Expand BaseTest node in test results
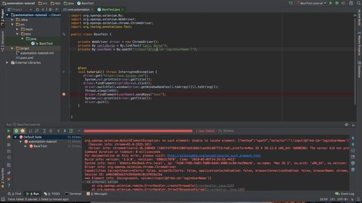Screen dimensions: 362x203 (25, 146)
